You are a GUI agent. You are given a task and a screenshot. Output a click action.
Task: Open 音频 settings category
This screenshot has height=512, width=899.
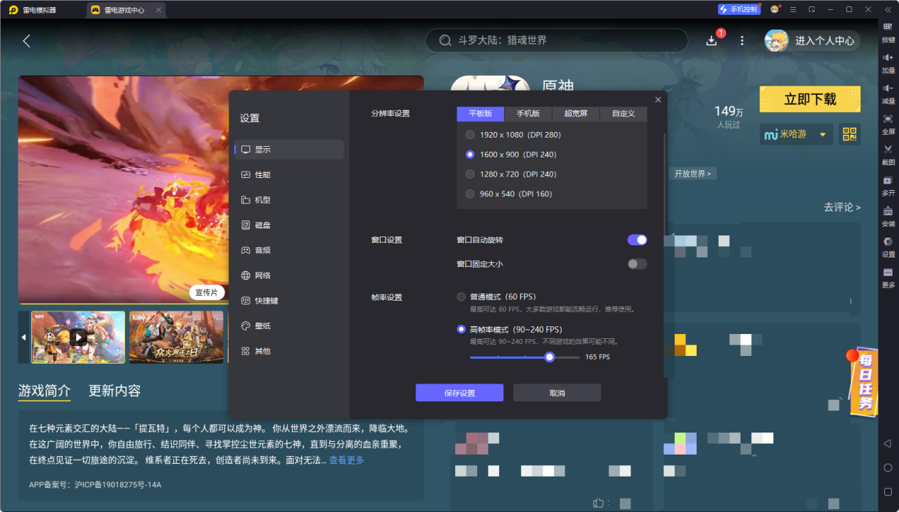coord(289,250)
